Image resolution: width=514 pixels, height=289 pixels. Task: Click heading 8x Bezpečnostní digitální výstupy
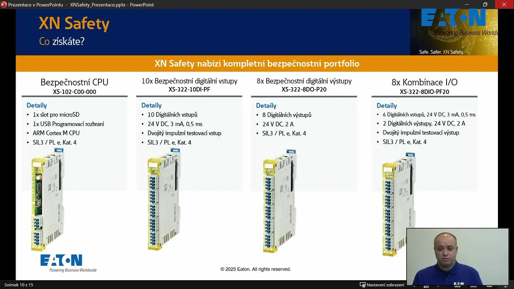pos(304,81)
